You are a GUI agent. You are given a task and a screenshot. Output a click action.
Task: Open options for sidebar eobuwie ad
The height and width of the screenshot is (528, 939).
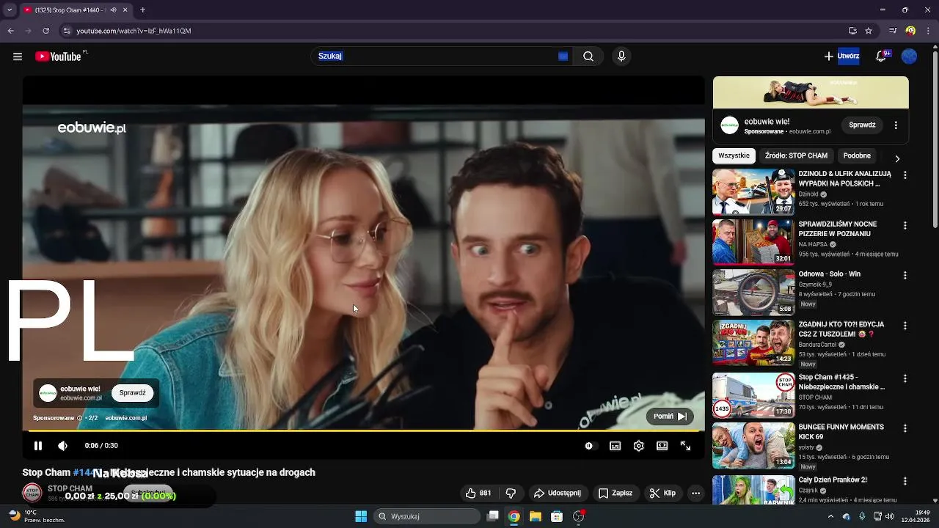point(896,125)
